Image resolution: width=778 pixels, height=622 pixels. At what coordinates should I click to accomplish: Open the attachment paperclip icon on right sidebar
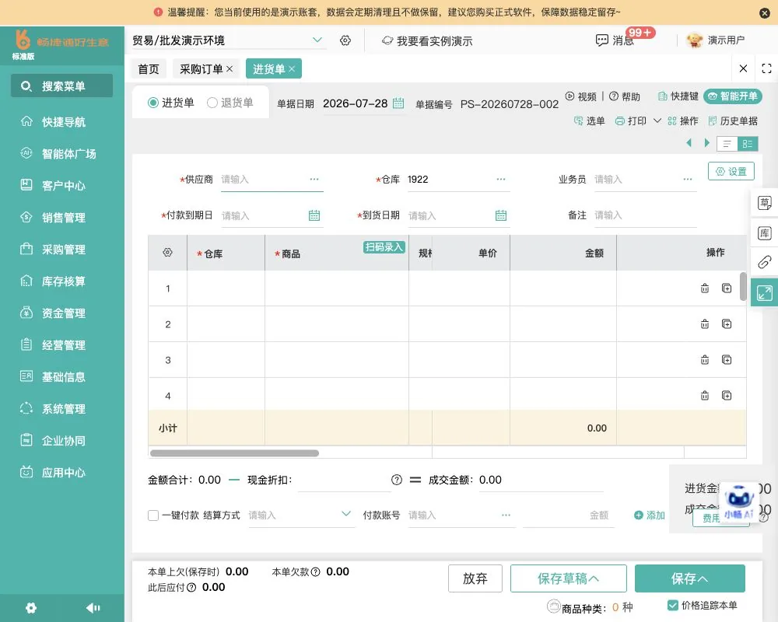(x=765, y=262)
